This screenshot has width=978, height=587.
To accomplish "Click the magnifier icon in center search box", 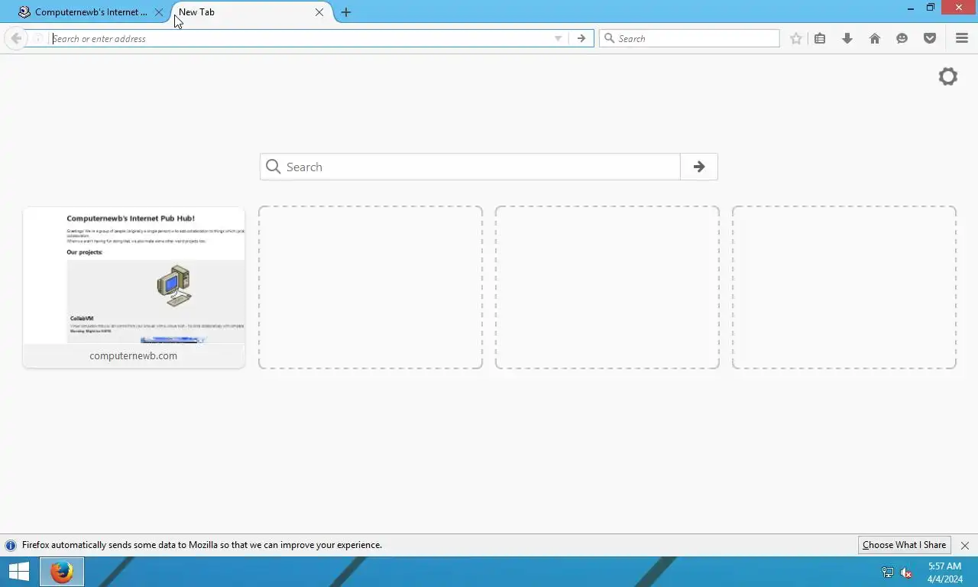I will [274, 167].
